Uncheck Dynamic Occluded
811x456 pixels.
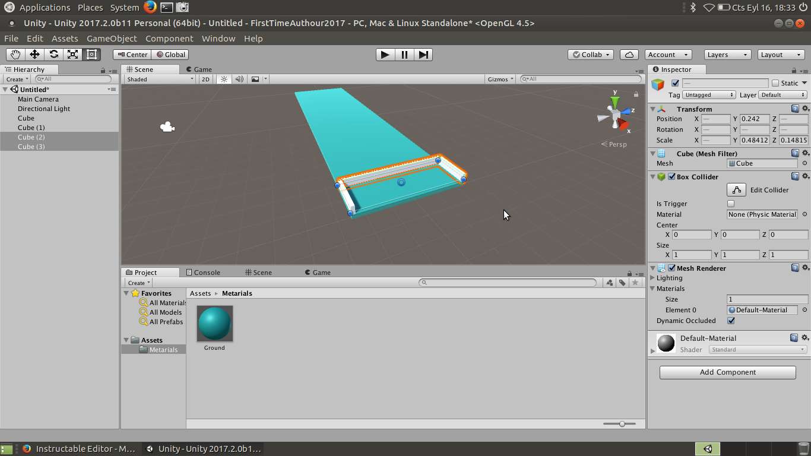pos(731,321)
